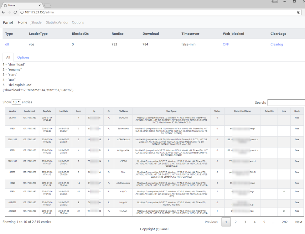Close the Home browser tab
Image resolution: width=305 pixels, height=234 pixels.
click(40, 5)
